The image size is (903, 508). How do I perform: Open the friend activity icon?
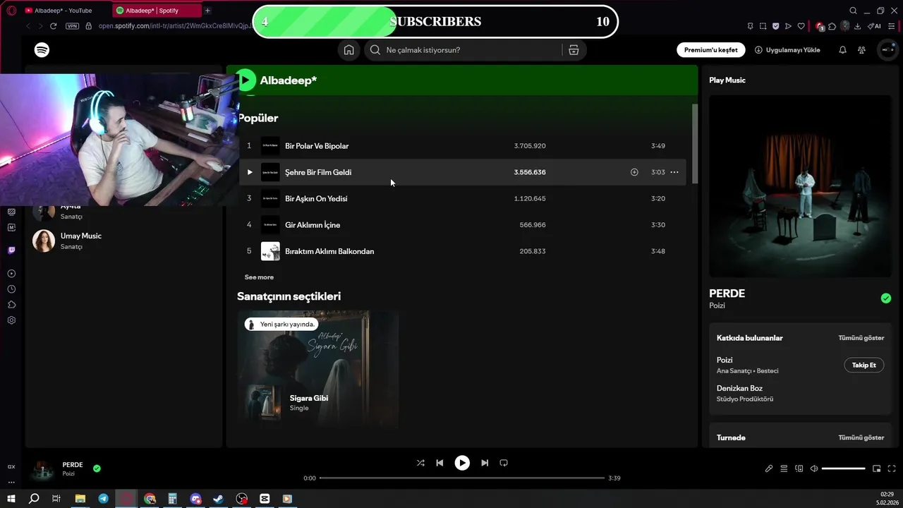coord(861,50)
